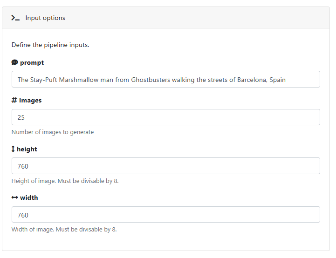The width and height of the screenshot is (336, 258).
Task: Click 'Define the pipeline inputs.' description
Action: click(50, 45)
